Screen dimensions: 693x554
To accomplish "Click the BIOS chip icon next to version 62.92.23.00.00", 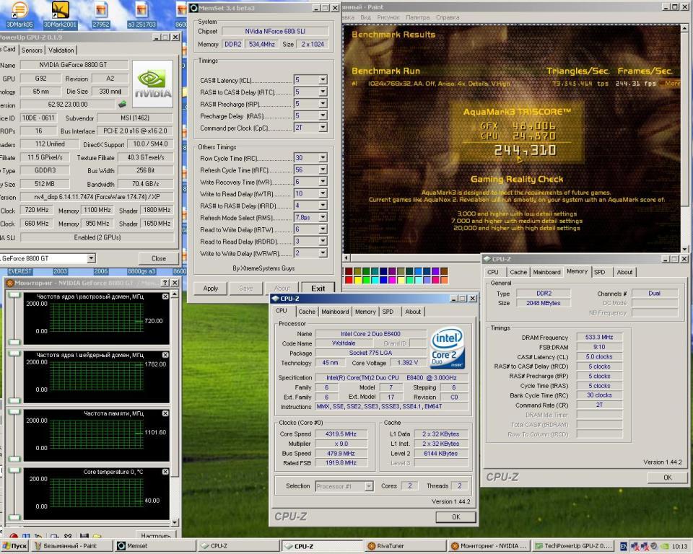I will pyautogui.click(x=123, y=105).
